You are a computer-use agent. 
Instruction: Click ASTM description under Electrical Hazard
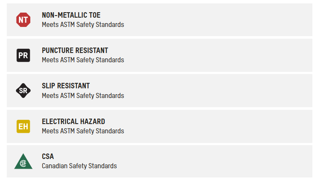tap(83, 131)
